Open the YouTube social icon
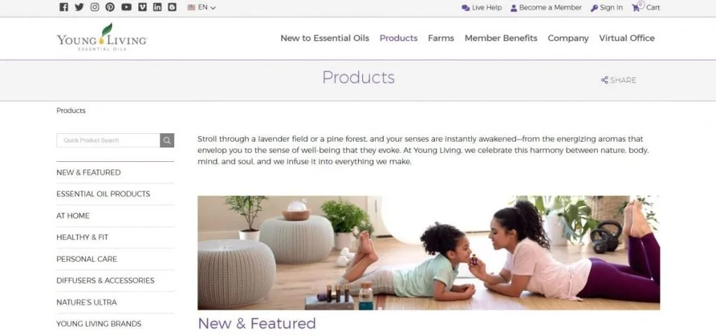This screenshot has width=716, height=335. 127,7
